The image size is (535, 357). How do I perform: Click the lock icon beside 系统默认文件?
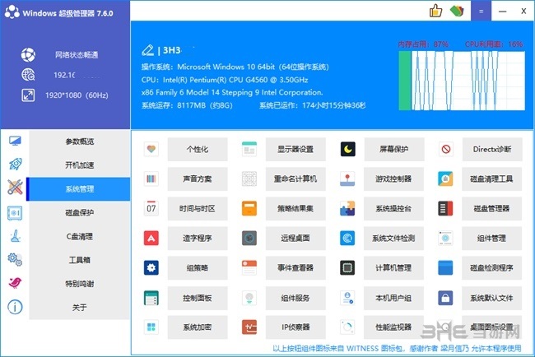point(445,298)
